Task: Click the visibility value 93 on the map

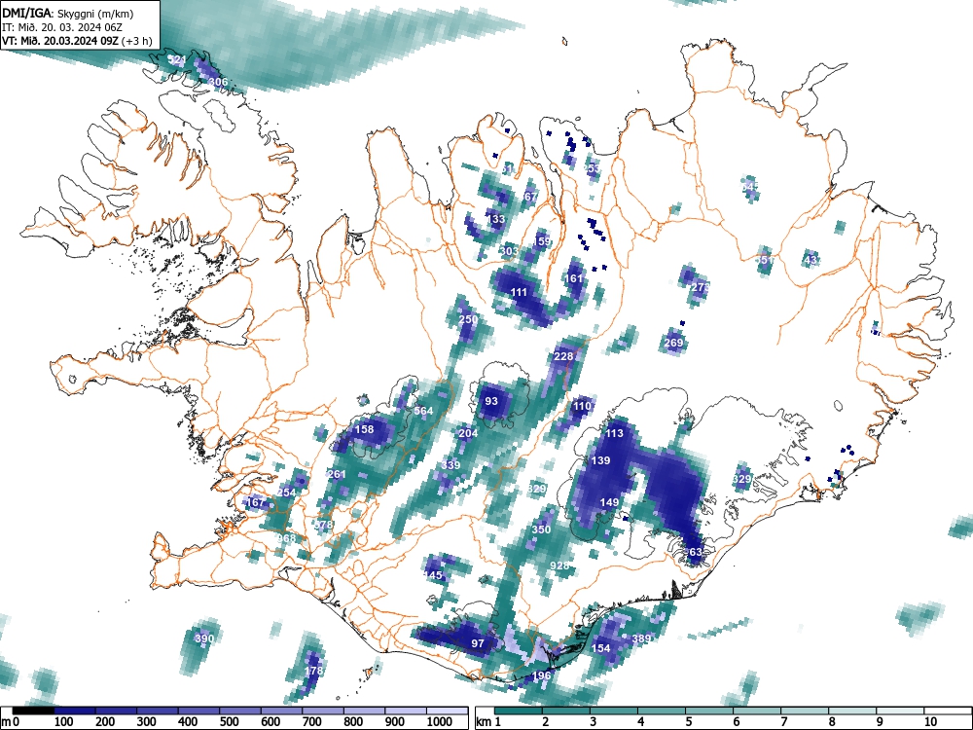Action: pyautogui.click(x=491, y=402)
